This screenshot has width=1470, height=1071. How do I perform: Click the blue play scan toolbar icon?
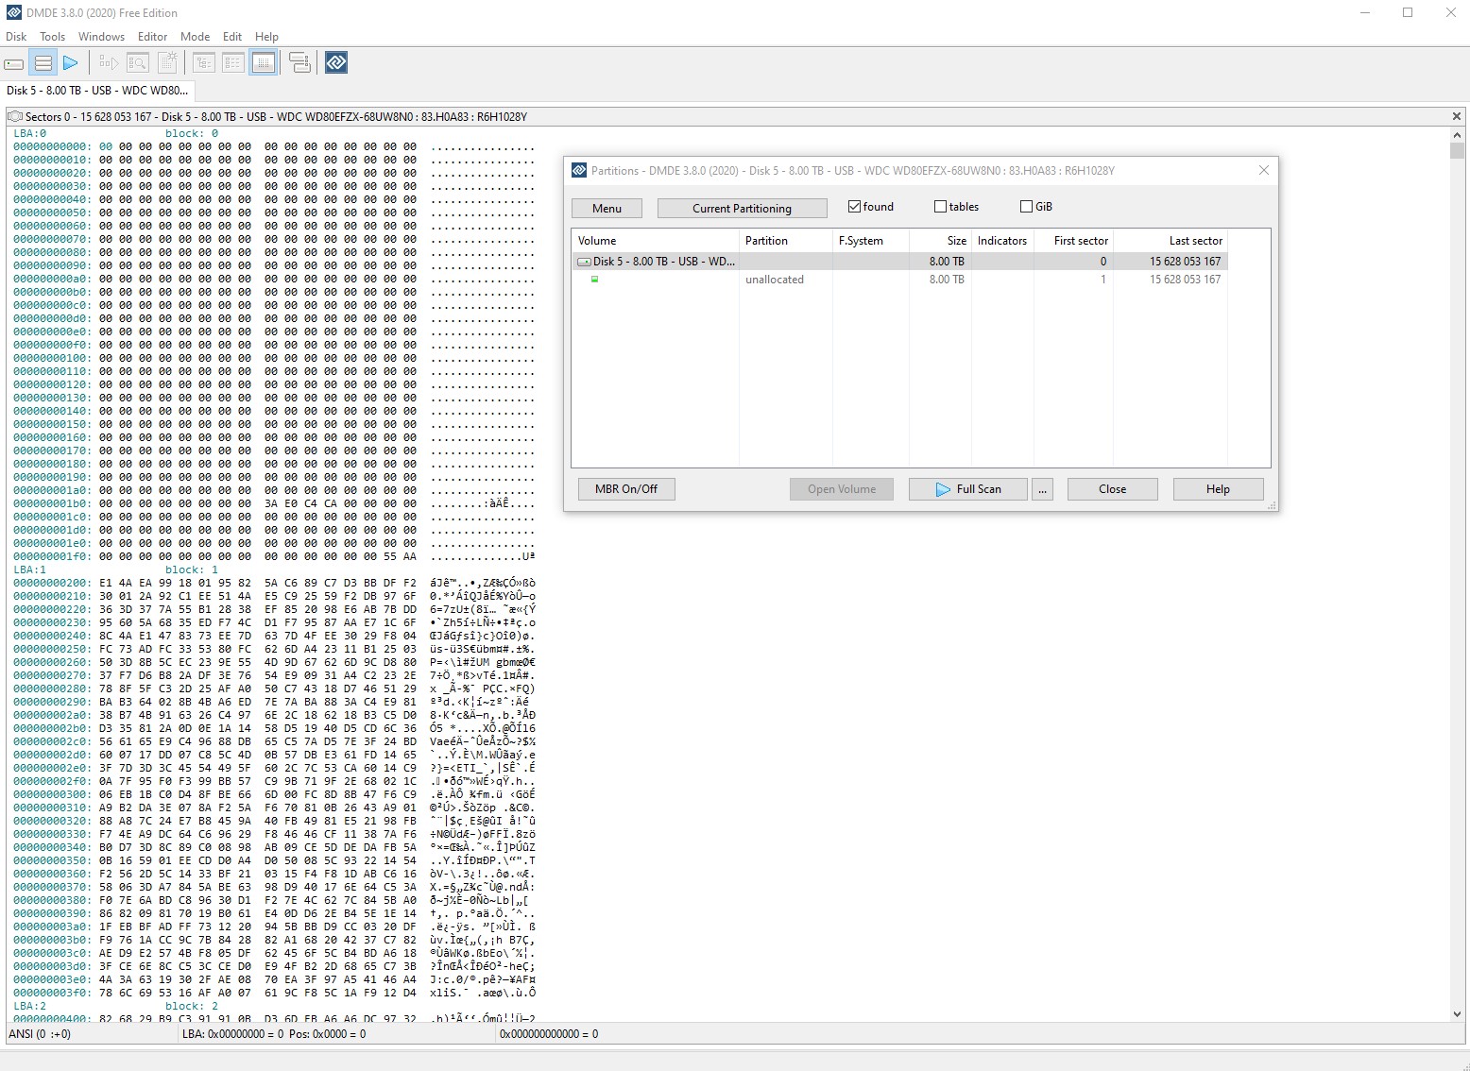point(71,63)
